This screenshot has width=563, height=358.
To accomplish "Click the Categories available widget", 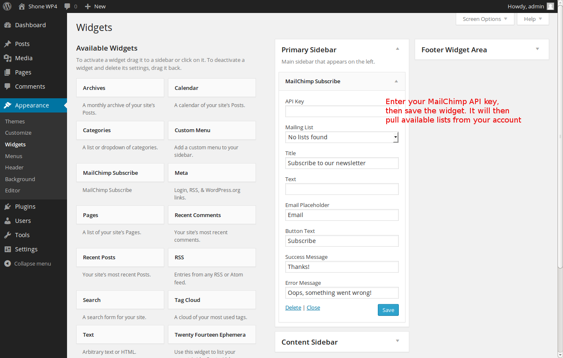I will pos(120,130).
